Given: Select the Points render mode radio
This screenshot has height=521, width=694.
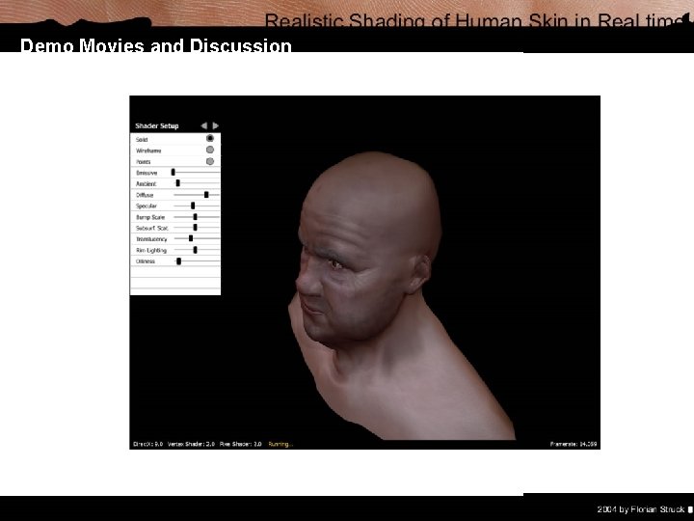Looking at the screenshot, I should pos(210,161).
